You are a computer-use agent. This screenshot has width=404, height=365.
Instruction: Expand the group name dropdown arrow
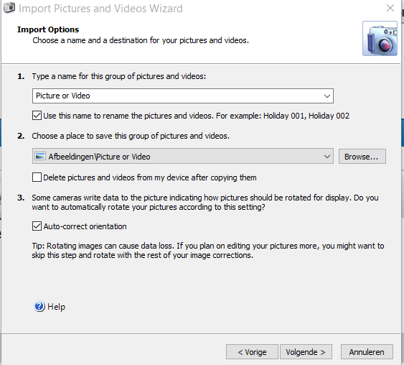point(327,96)
